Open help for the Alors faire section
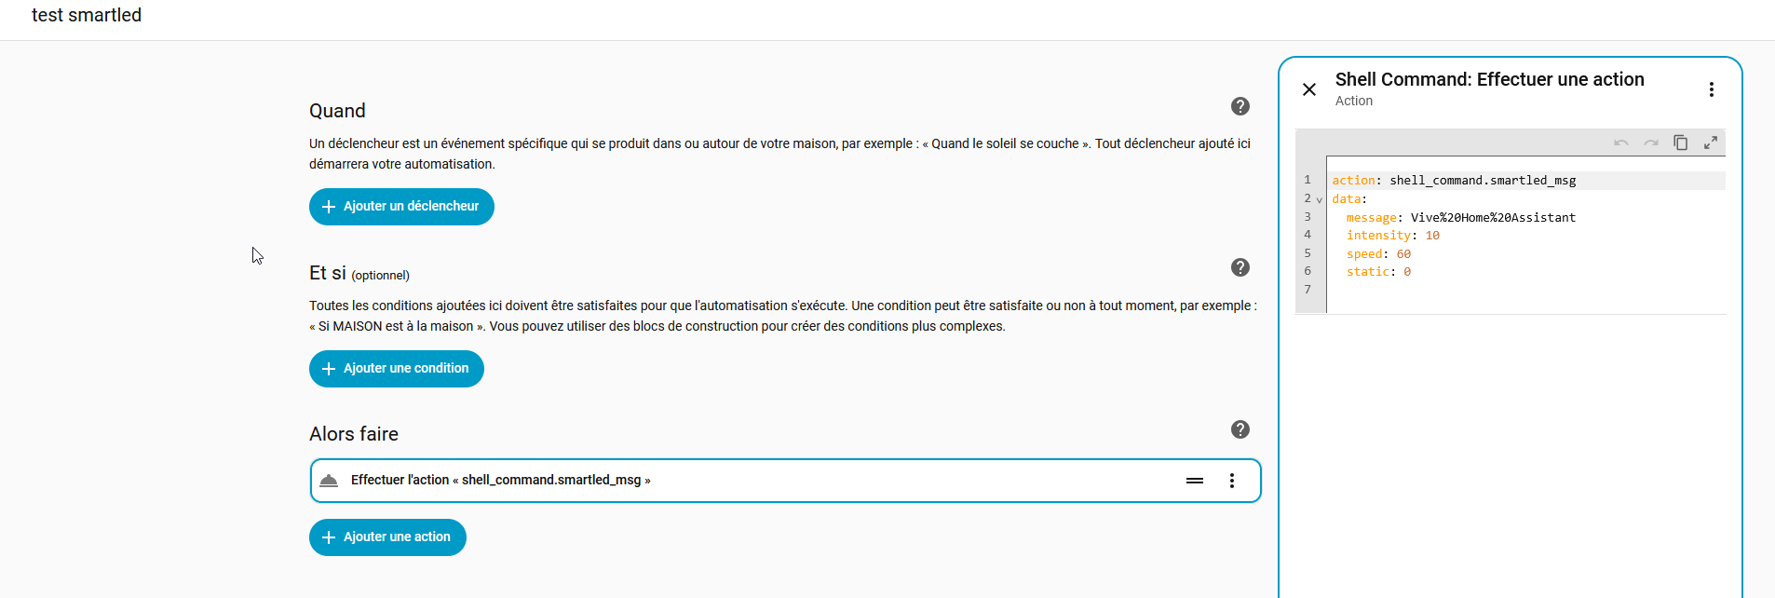Image resolution: width=1775 pixels, height=598 pixels. point(1240,429)
